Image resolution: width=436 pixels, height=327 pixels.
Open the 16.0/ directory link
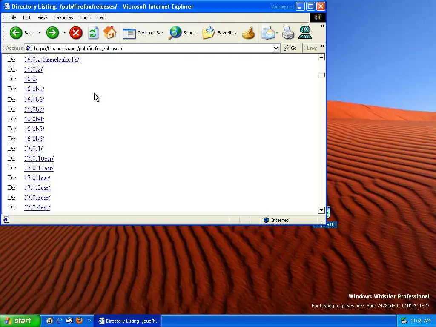[x=31, y=79]
